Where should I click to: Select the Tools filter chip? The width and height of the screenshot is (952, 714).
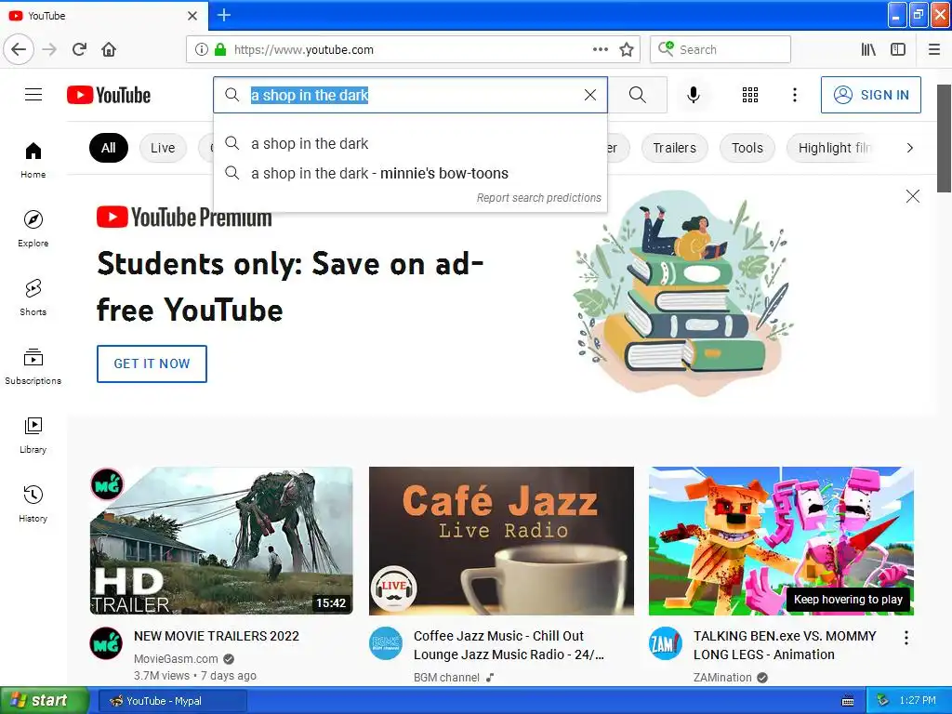pos(747,148)
